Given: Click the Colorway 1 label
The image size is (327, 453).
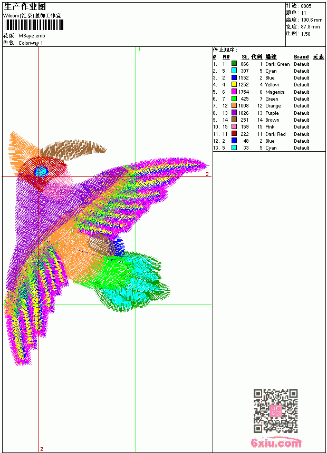Looking at the screenshot, I should [31, 43].
